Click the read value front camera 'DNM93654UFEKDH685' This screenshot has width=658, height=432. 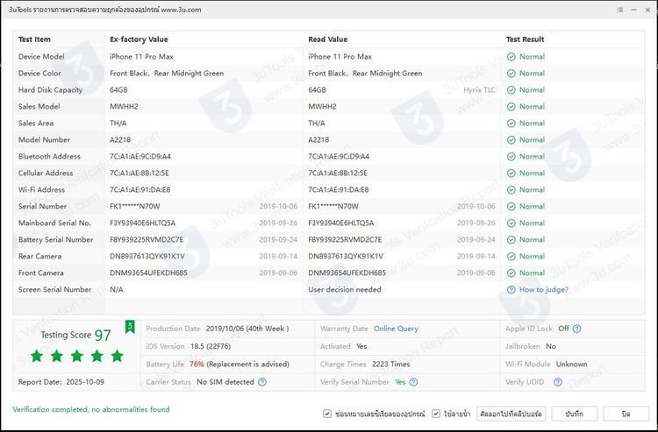click(347, 273)
